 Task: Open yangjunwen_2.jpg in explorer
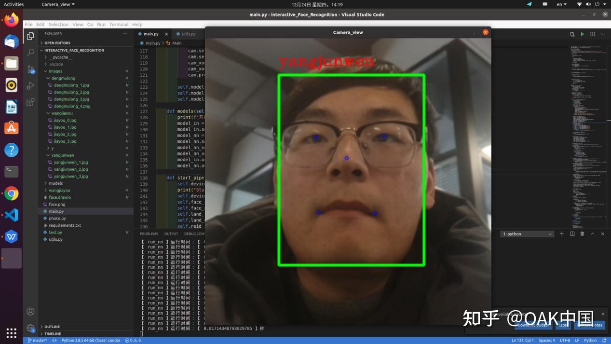(x=85, y=169)
